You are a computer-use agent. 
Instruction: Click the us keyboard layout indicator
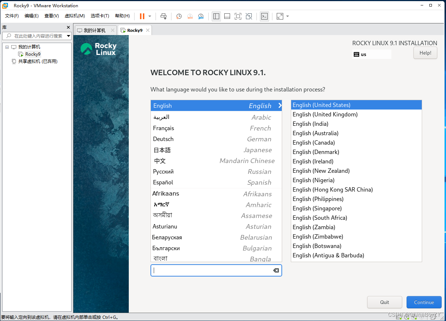coord(371,54)
